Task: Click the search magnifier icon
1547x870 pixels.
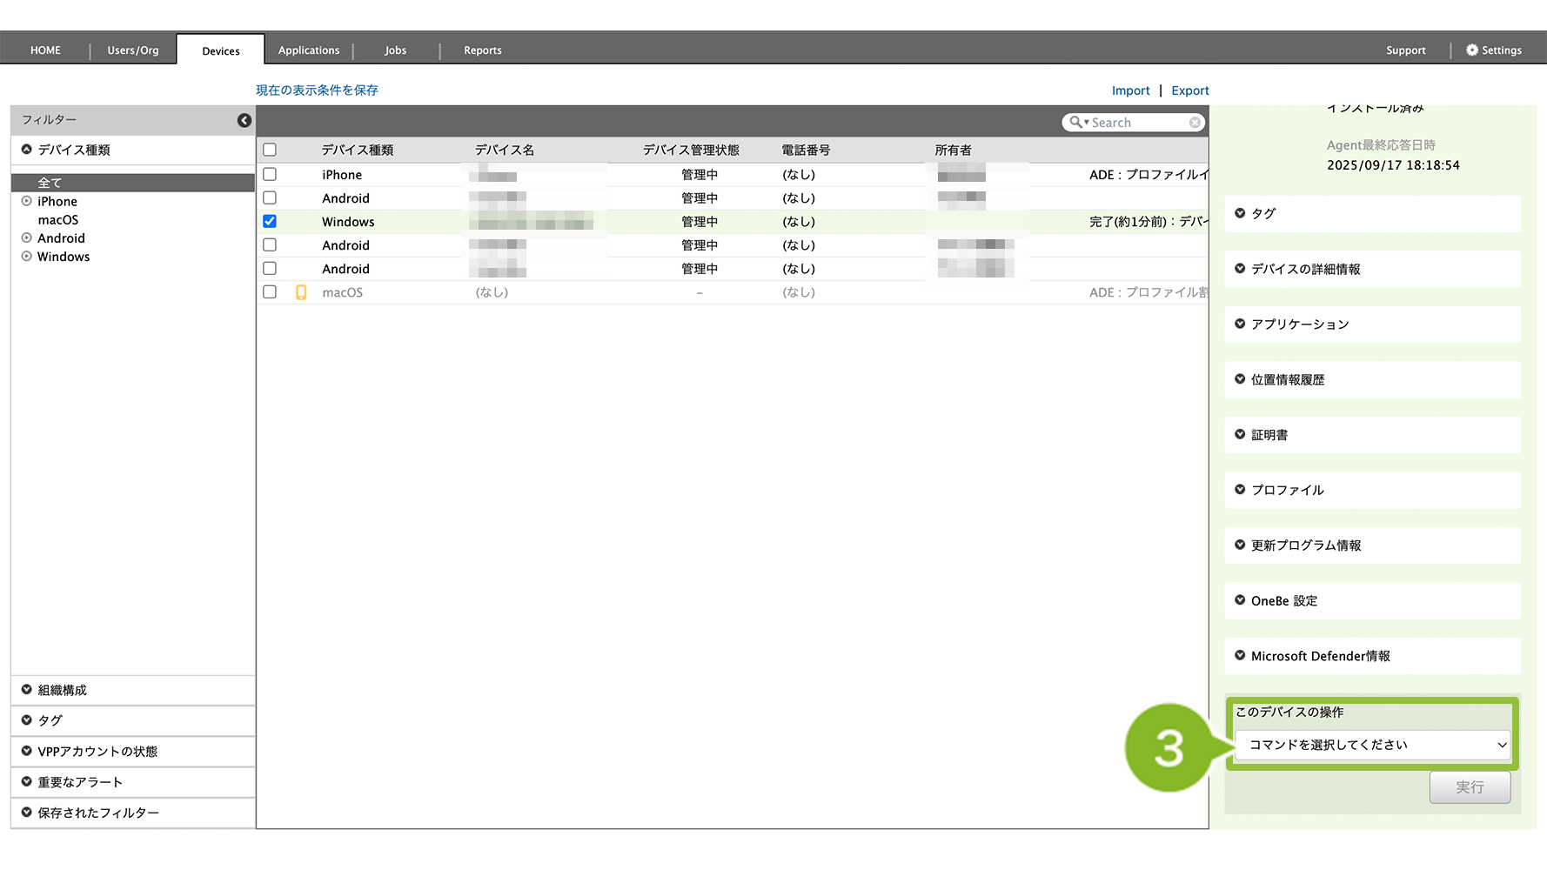Action: coord(1076,123)
